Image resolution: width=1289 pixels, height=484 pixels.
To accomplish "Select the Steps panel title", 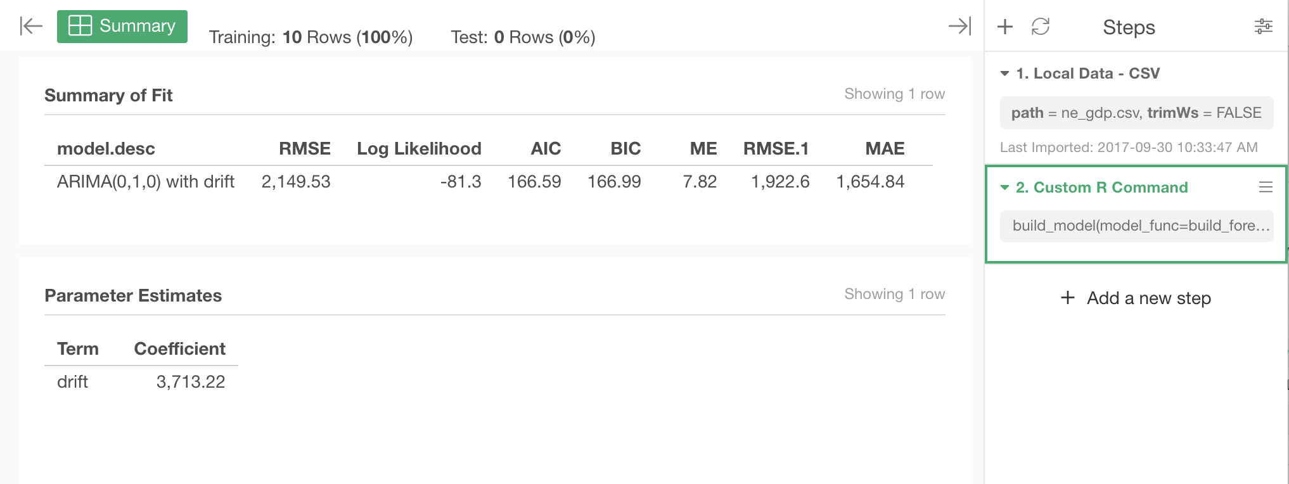I will tap(1129, 27).
